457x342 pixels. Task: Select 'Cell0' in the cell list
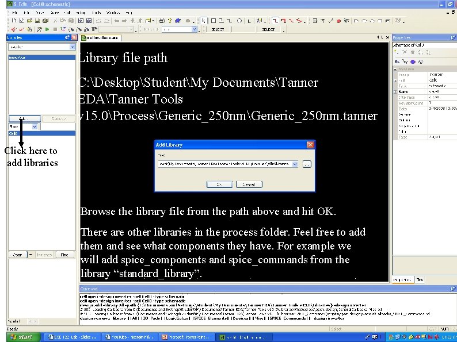[x=42, y=133]
